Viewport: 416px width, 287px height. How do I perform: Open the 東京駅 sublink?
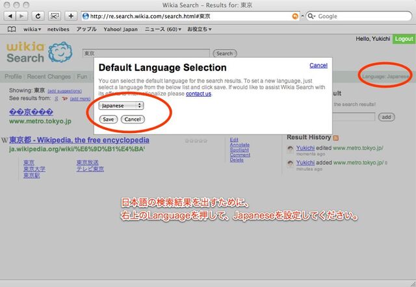point(31,175)
